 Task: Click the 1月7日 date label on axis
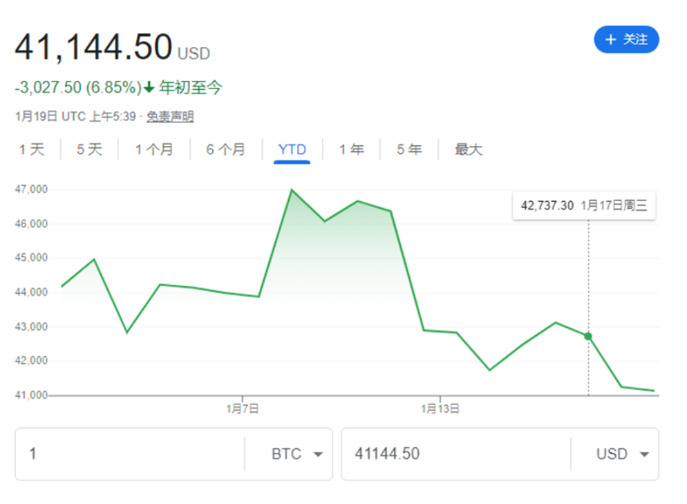tap(243, 409)
